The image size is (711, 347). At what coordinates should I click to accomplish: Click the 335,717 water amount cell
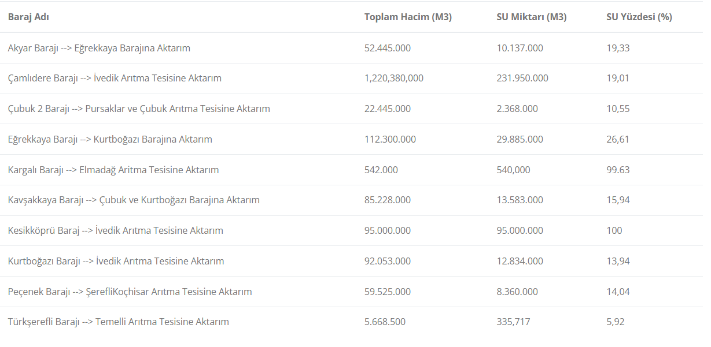[513, 322]
